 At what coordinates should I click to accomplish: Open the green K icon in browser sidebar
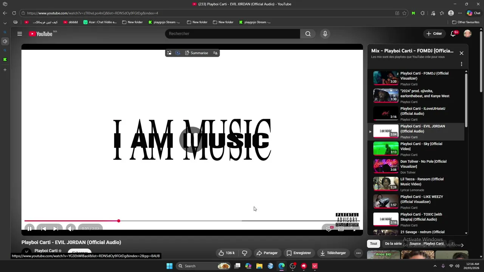(5, 59)
